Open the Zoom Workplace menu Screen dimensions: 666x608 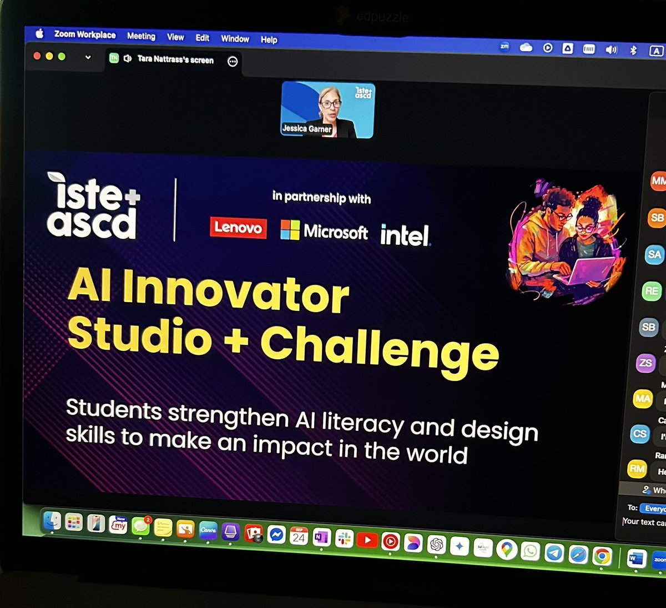85,34
